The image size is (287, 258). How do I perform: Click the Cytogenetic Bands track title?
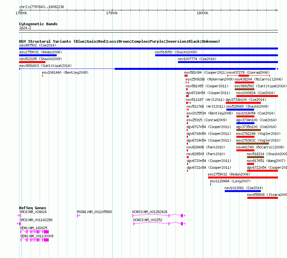coord(38,24)
